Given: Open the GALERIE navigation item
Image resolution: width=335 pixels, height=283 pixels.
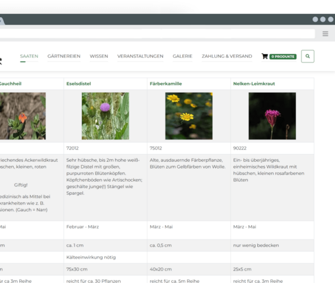Looking at the screenshot, I should pyautogui.click(x=183, y=56).
